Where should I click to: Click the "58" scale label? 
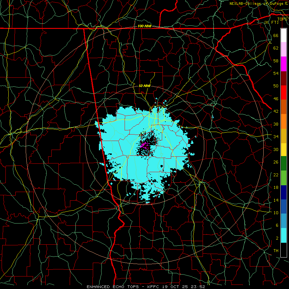(x=276, y=61)
